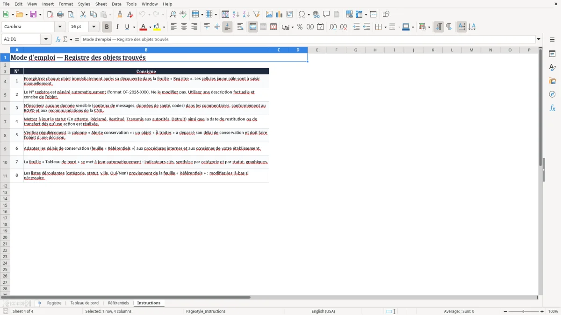Apply the yellow background color swatch

point(157,27)
